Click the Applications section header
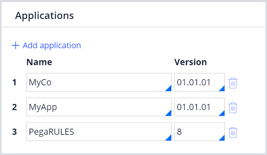Screen dimensions: 267x155 pos(45,16)
